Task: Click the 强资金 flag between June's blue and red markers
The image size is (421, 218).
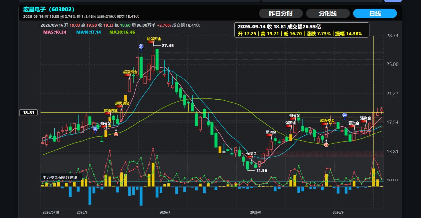Action: (106, 123)
